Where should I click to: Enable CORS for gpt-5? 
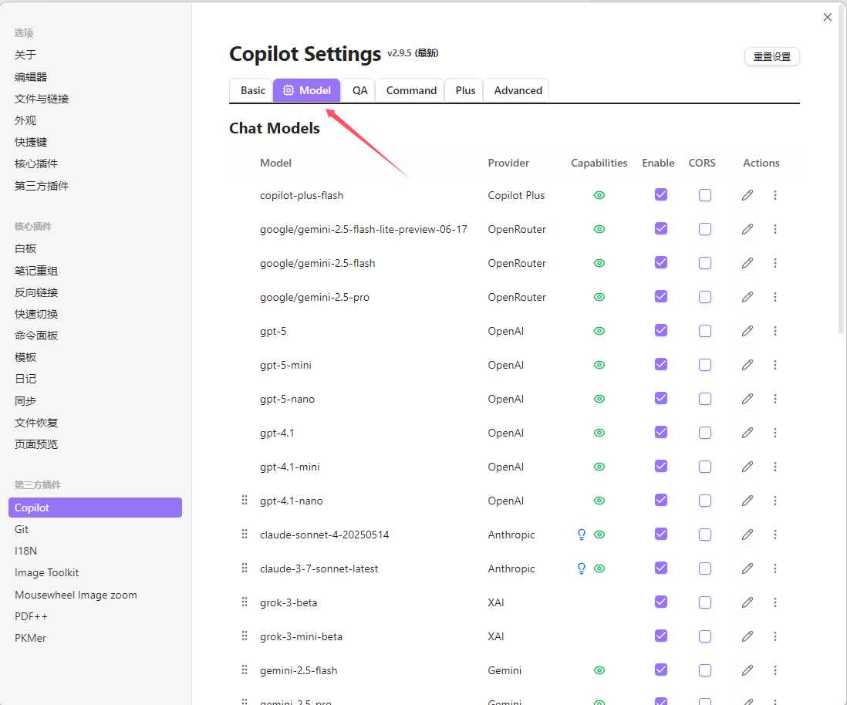coord(705,331)
